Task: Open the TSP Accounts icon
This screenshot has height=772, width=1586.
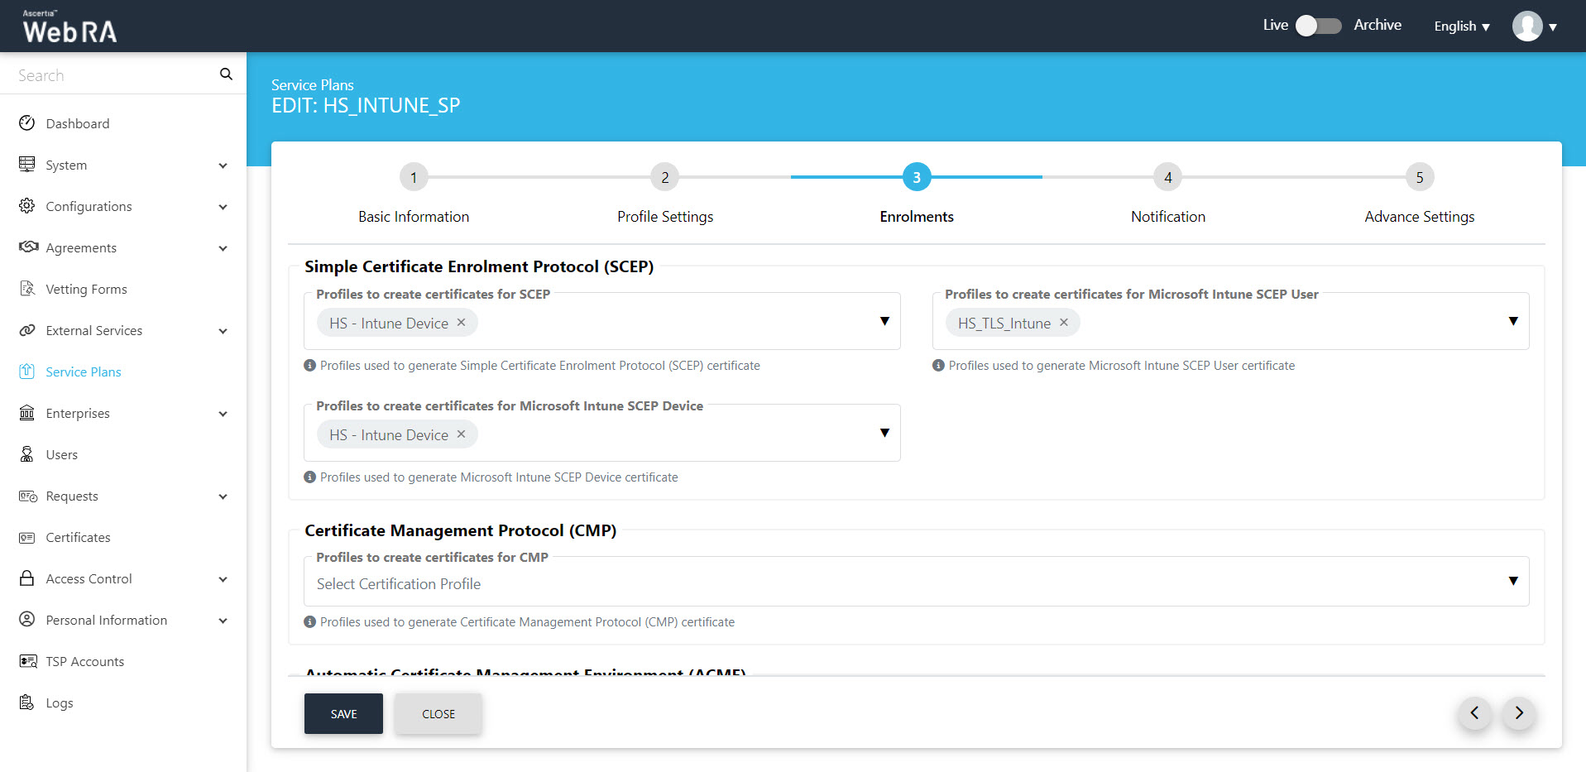Action: tap(27, 661)
